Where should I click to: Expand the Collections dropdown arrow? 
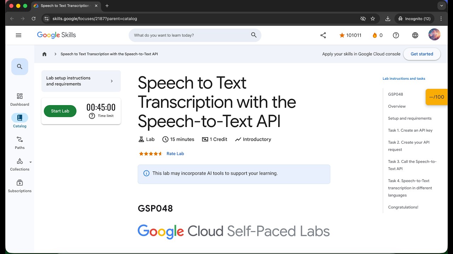click(30, 162)
